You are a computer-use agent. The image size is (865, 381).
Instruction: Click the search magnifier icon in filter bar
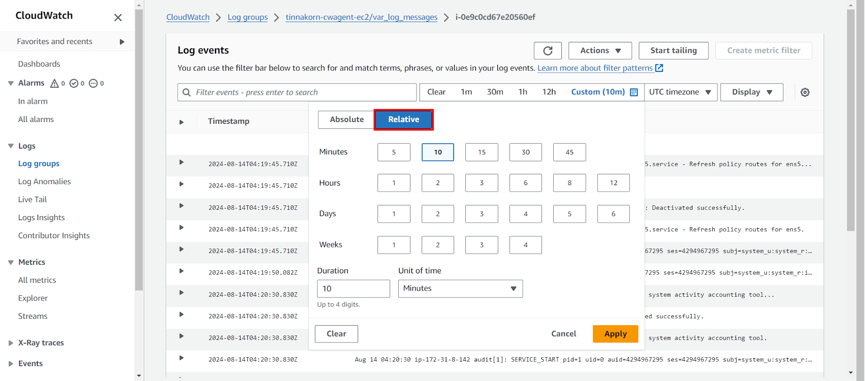click(x=186, y=93)
